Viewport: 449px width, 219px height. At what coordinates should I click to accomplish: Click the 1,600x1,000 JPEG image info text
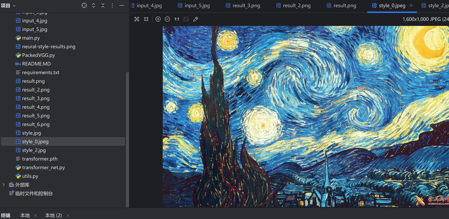pyautogui.click(x=425, y=19)
